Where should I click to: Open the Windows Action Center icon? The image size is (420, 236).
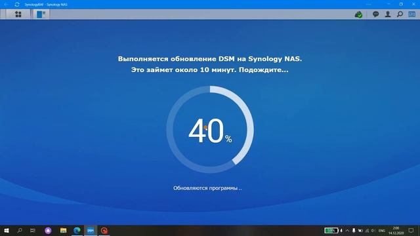click(411, 230)
